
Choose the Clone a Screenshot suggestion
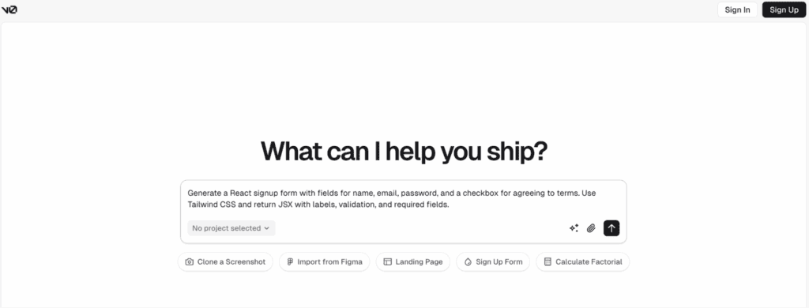[x=225, y=262]
